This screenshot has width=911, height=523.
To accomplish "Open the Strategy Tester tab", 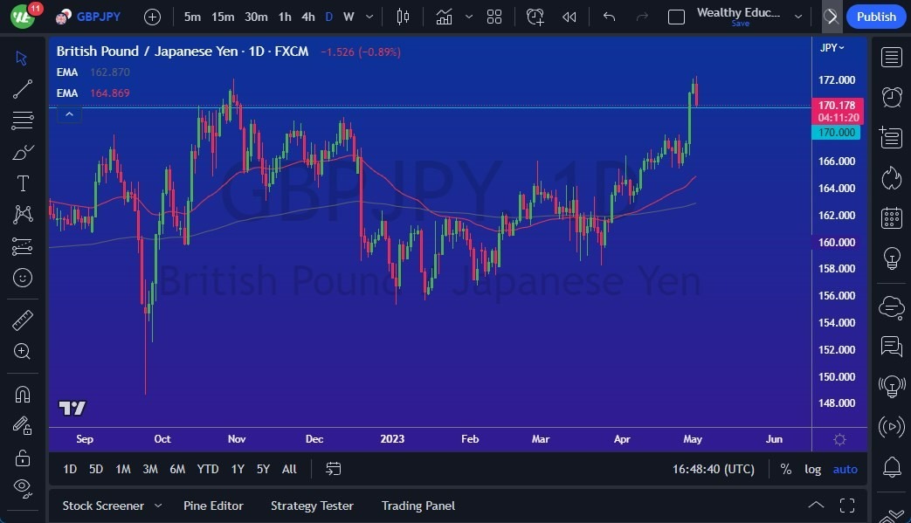I will click(312, 506).
